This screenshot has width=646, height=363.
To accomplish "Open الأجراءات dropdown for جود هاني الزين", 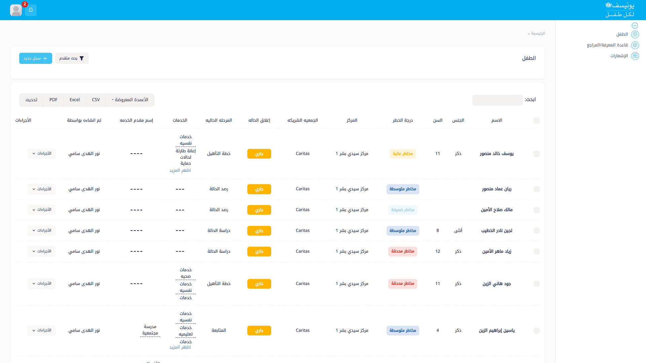I will click(x=41, y=284).
